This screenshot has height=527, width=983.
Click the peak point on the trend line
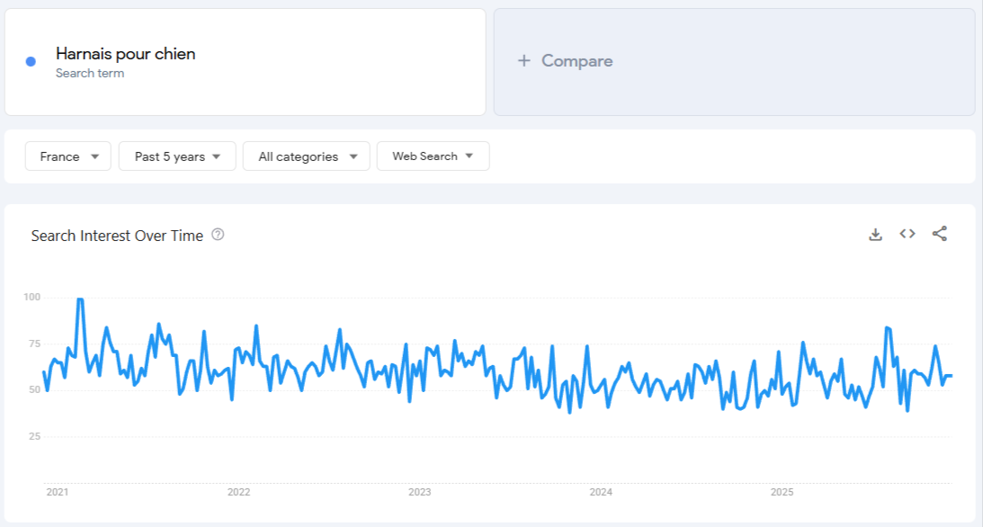82,298
